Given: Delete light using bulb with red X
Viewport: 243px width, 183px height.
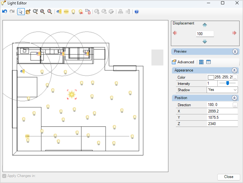Looking at the screenshot, I should coord(81,12).
